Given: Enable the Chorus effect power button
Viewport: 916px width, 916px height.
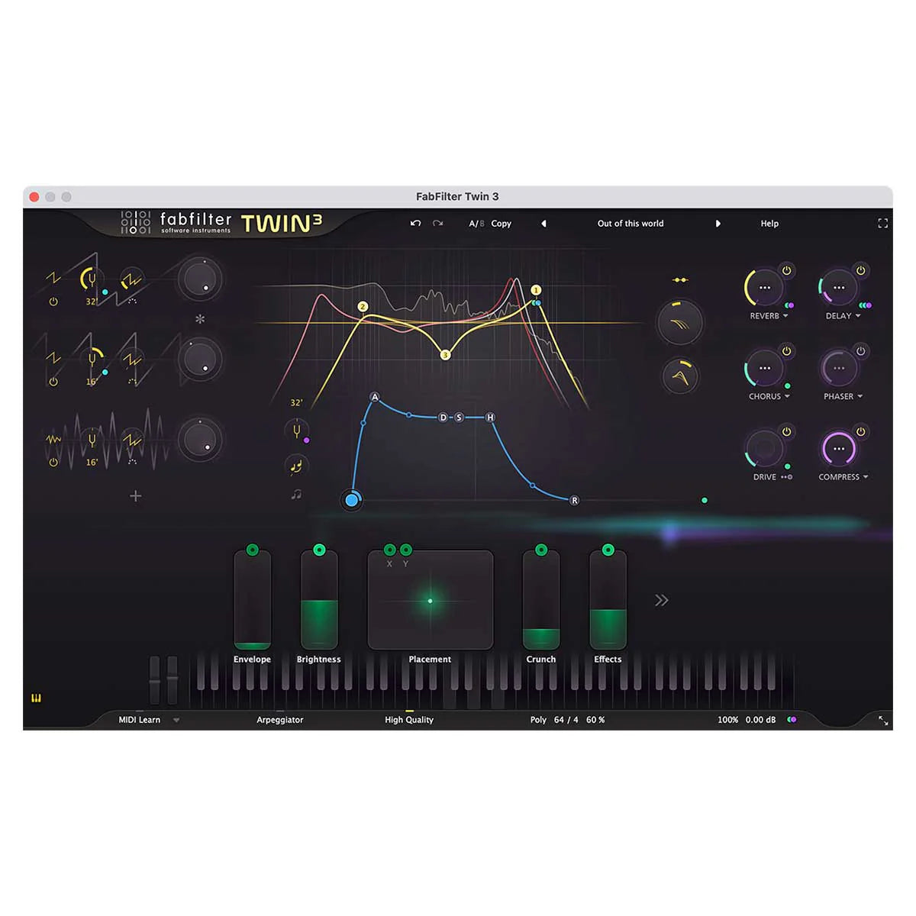Looking at the screenshot, I should coord(786,350).
